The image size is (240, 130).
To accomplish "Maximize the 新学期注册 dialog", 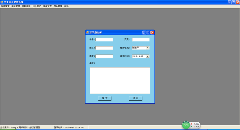I will 148,33.
